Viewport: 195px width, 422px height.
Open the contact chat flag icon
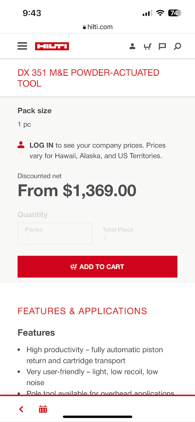tap(162, 47)
